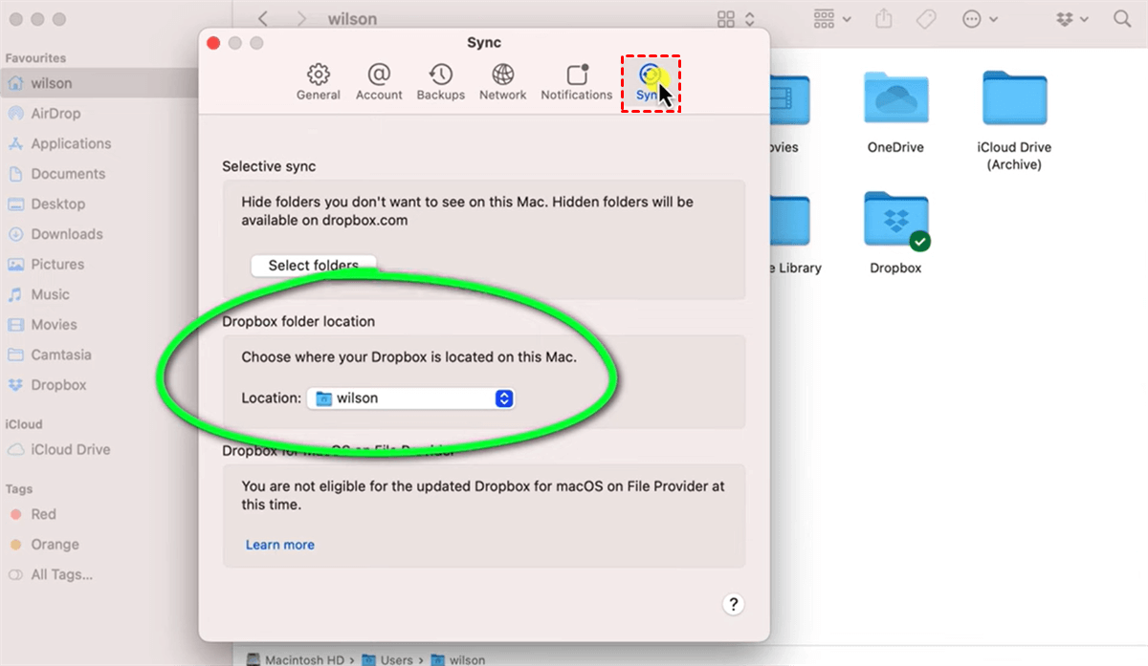Image resolution: width=1148 pixels, height=666 pixels.
Task: Switch to the Network tab
Action: coord(503,82)
